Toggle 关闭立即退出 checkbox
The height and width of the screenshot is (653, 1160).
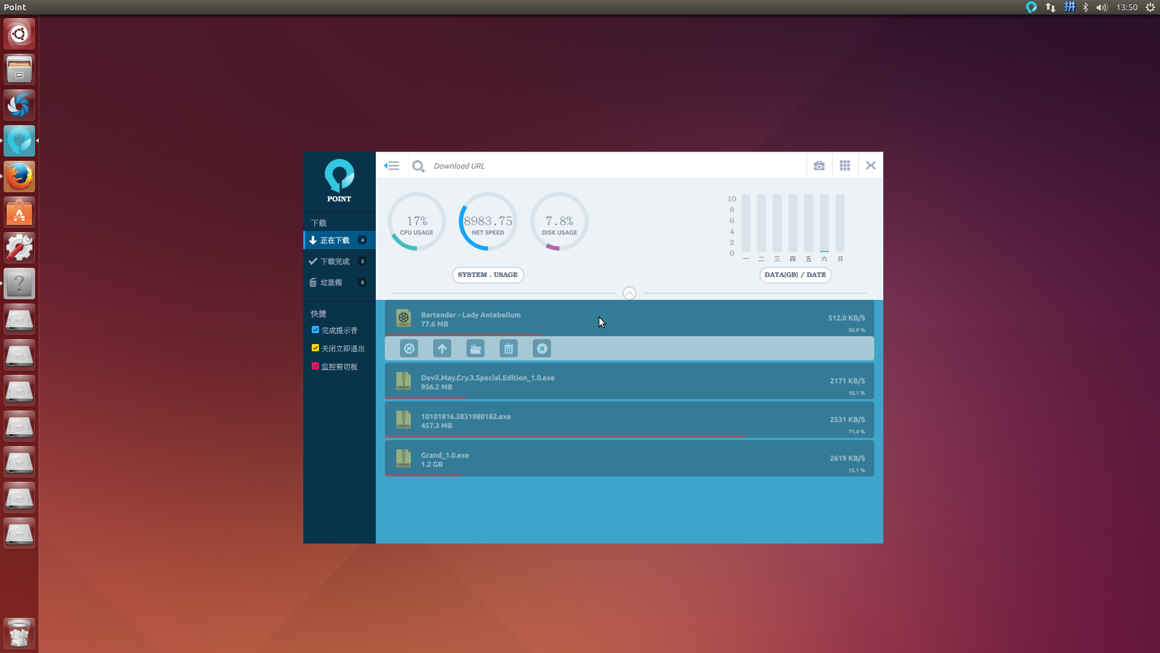point(315,348)
